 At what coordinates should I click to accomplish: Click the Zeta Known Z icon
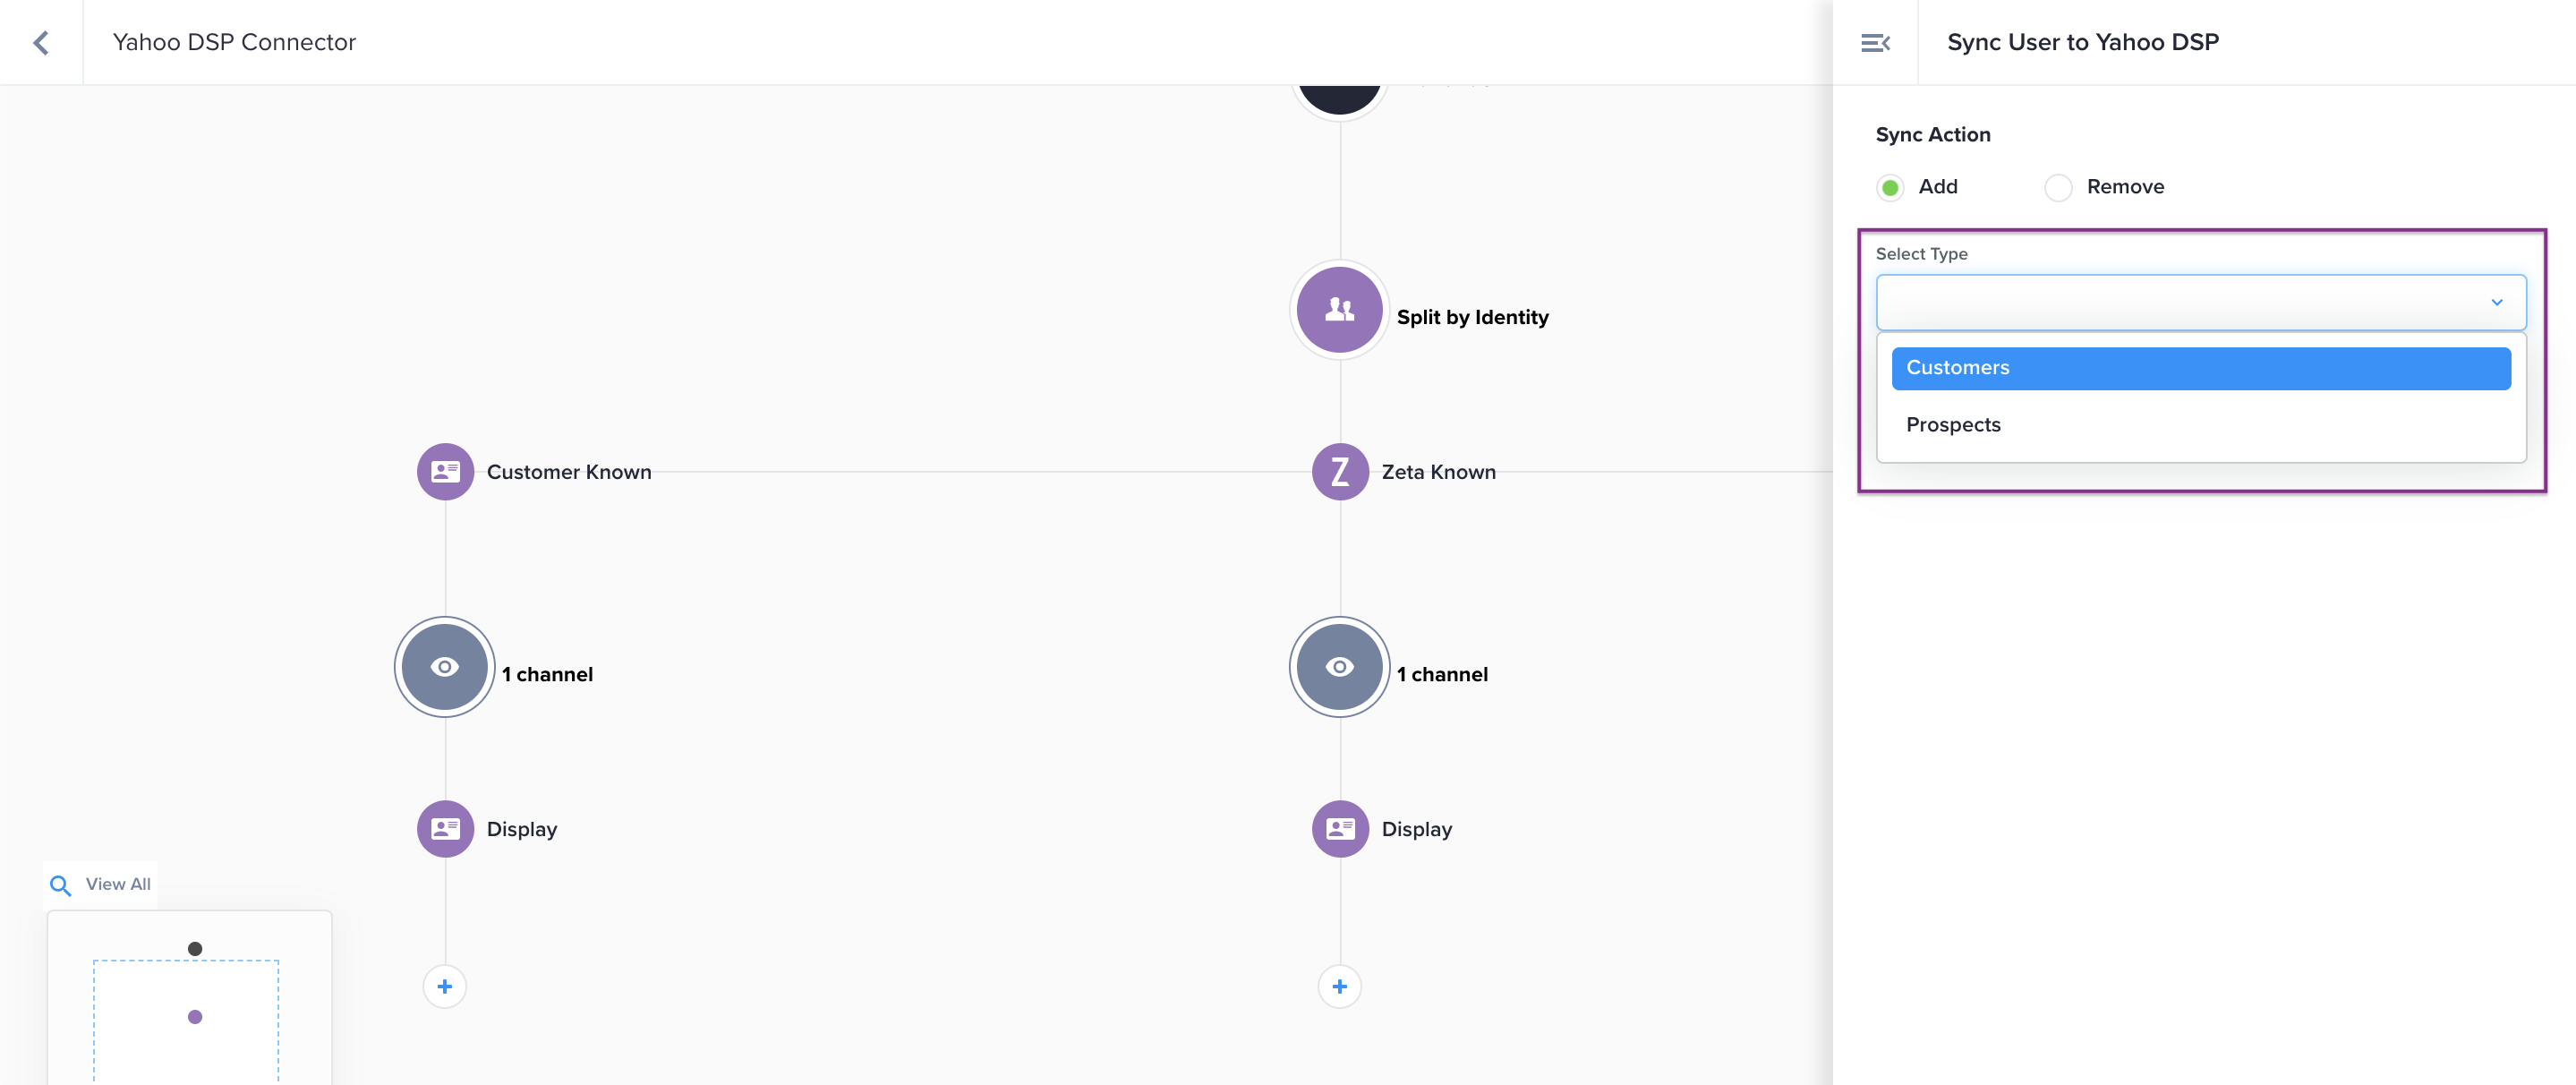pos(1339,471)
